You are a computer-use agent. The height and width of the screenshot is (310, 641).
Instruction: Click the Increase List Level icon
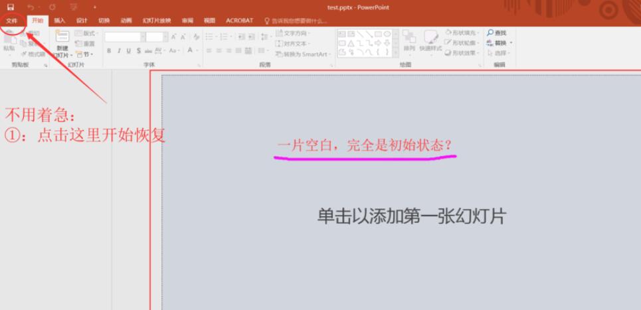[x=252, y=37]
